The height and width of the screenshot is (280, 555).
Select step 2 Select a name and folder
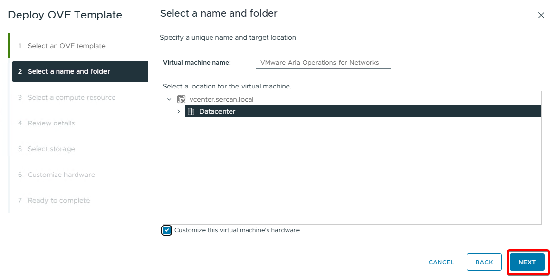[x=69, y=71]
